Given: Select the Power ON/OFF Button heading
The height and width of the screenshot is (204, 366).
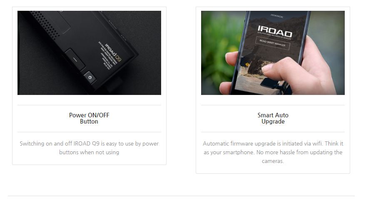Looking at the screenshot, I should click(89, 118).
